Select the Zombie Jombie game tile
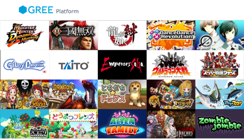Screen dimensions: 244x139 pyautogui.click(x=220, y=124)
